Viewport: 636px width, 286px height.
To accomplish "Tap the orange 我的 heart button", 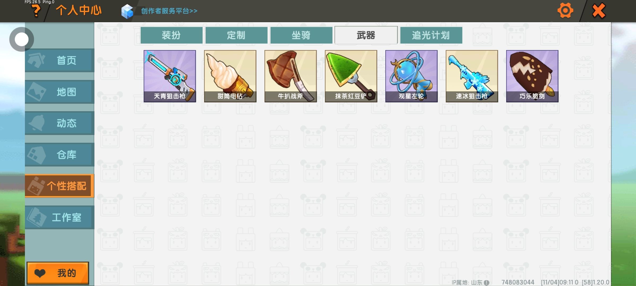I will point(58,273).
